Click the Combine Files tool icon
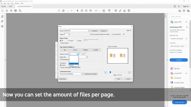Viewport: 191px width, 107px height. [172, 83]
